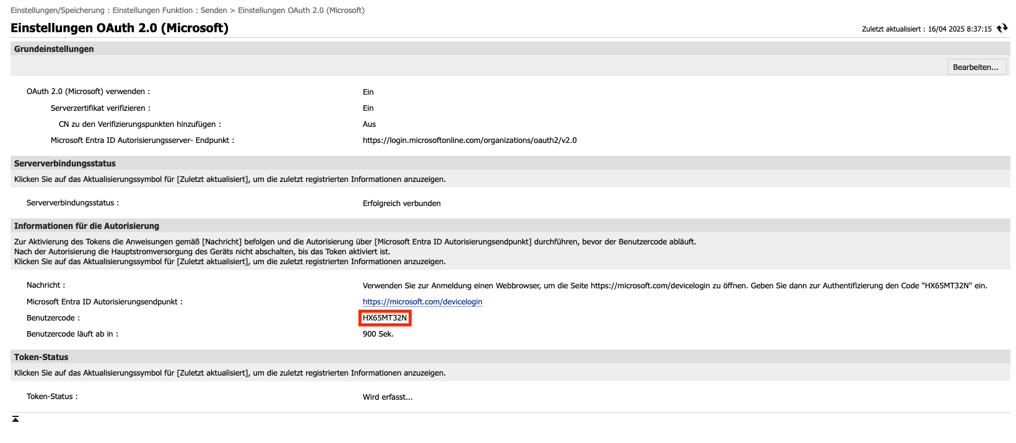The width and height of the screenshot is (1016, 443).
Task: Click the Ein value for OAuth 2.0 verwenden
Action: pos(368,92)
